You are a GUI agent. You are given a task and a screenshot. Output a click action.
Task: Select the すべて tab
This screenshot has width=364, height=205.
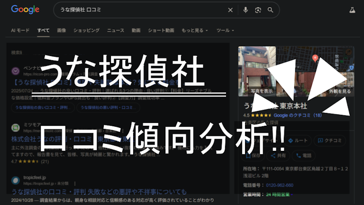click(43, 30)
